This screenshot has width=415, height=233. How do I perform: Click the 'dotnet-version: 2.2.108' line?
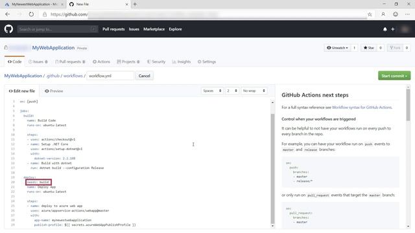click(x=54, y=159)
